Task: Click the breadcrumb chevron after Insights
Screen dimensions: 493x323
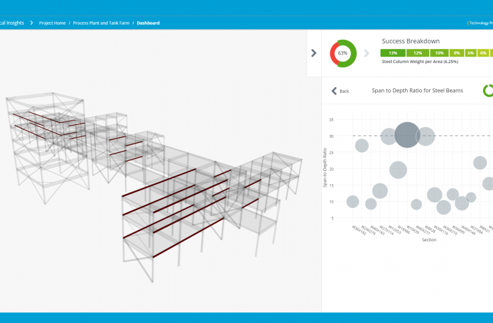Action: tap(31, 23)
